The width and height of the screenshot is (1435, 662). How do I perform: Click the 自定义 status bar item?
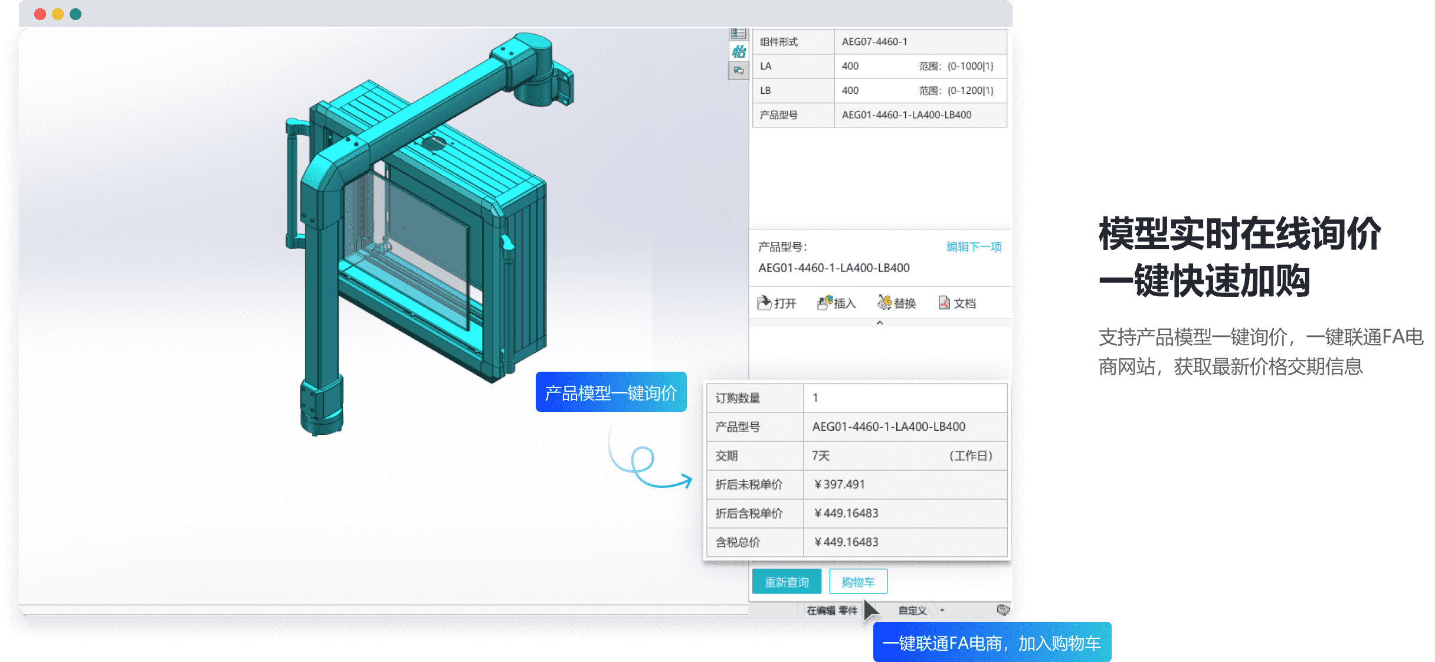click(912, 610)
